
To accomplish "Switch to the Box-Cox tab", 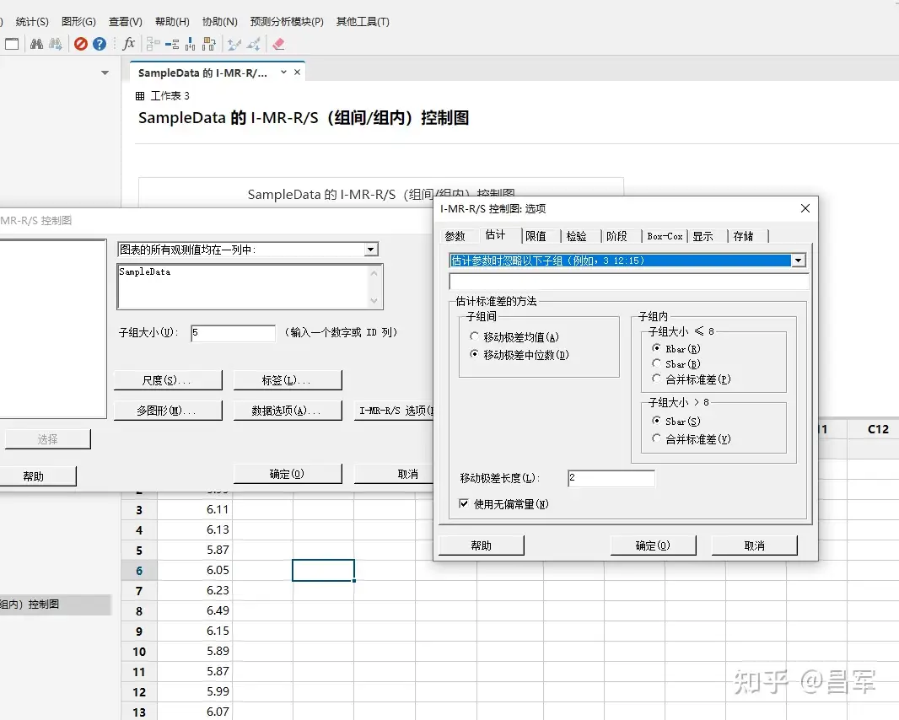I will pyautogui.click(x=665, y=237).
